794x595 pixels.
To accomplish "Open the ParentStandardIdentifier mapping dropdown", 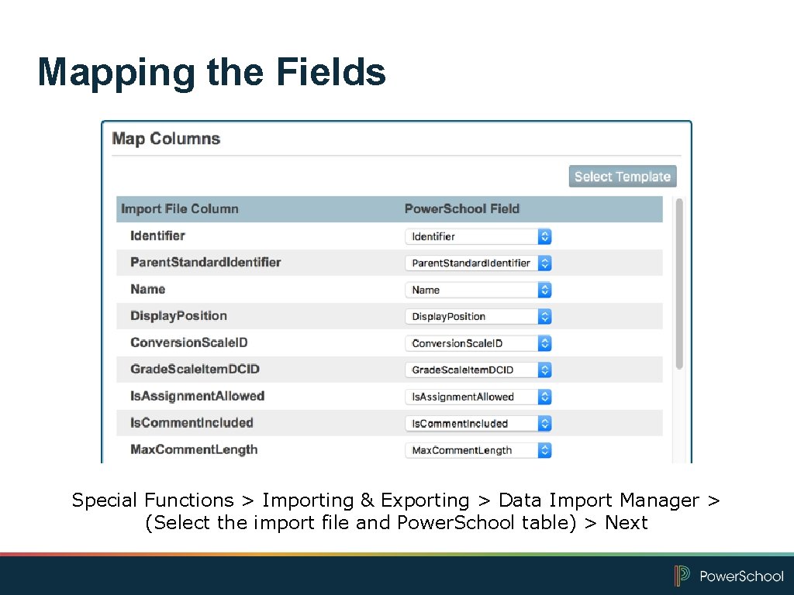I will [x=472, y=263].
